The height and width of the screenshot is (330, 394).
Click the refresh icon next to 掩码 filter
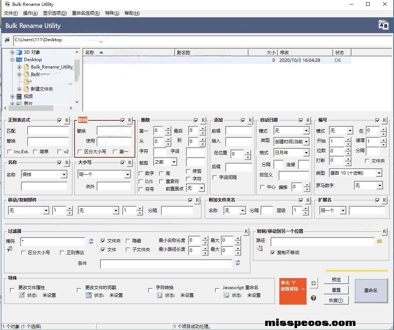91,241
